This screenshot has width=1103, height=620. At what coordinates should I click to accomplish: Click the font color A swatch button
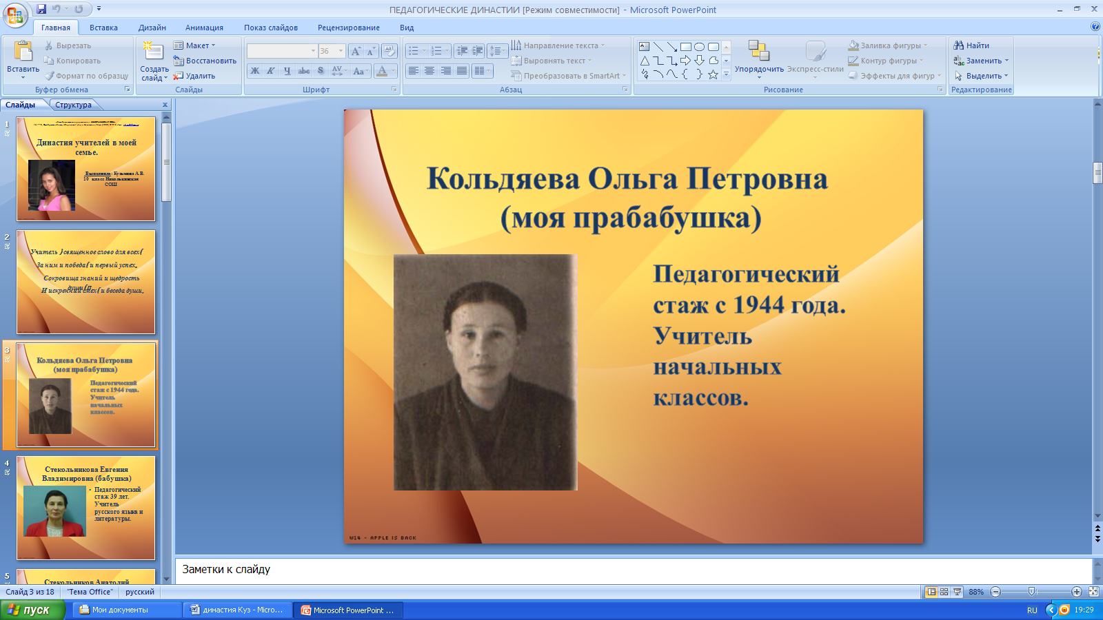click(382, 71)
